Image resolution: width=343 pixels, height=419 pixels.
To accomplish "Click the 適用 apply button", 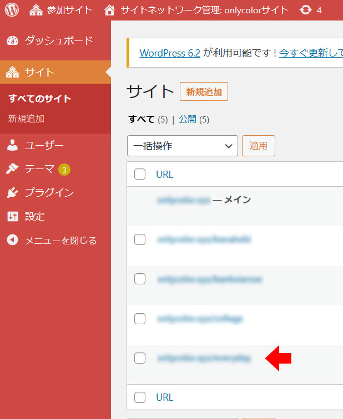I will coord(258,146).
